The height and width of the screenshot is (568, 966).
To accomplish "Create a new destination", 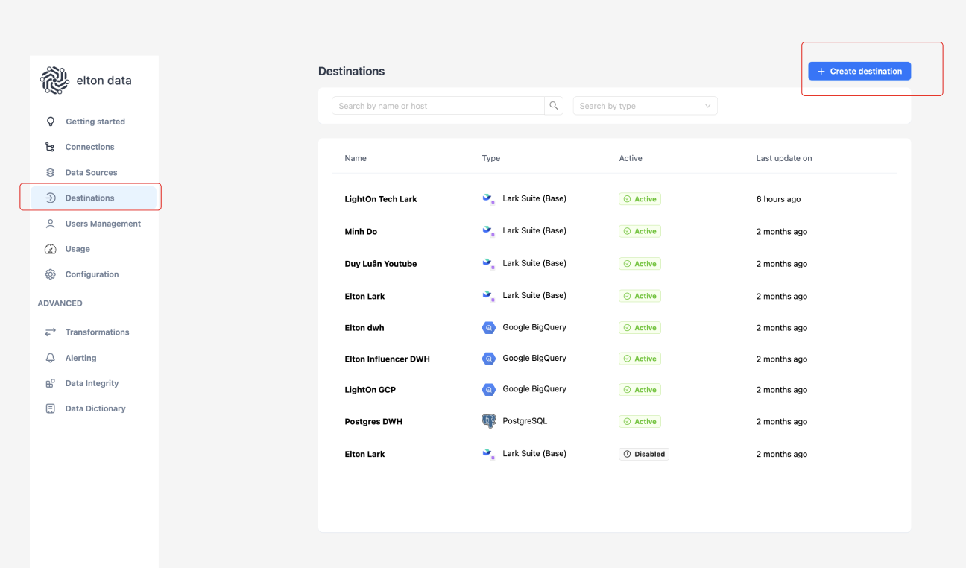I will (859, 71).
